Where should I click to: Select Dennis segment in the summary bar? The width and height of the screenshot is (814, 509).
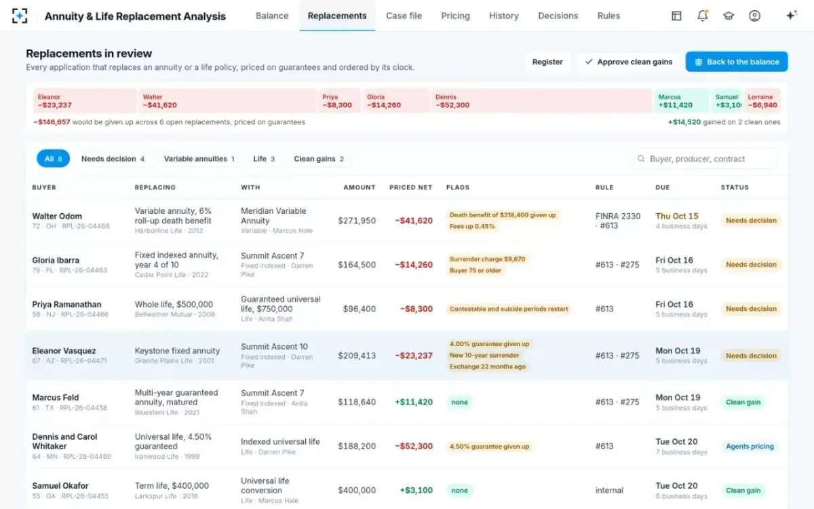(x=541, y=101)
